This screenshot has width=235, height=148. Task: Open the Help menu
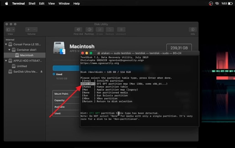[76, 3]
